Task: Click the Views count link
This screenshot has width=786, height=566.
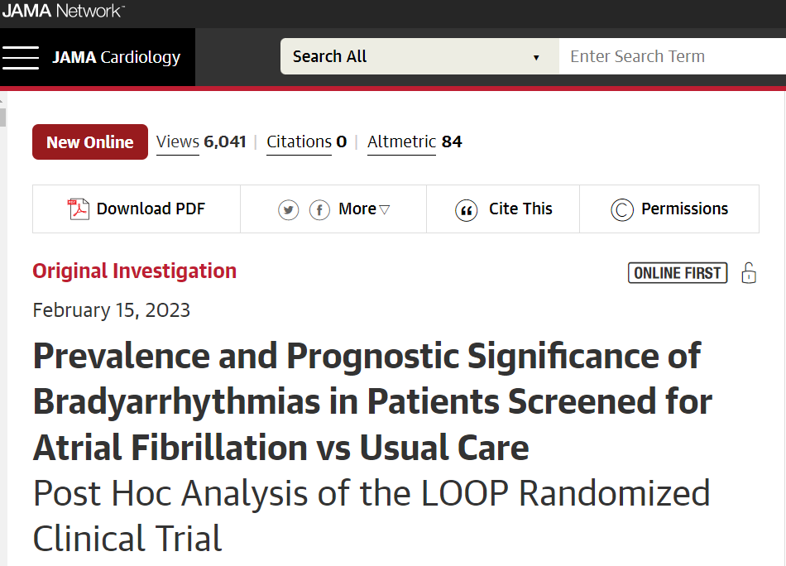Action: tap(201, 141)
